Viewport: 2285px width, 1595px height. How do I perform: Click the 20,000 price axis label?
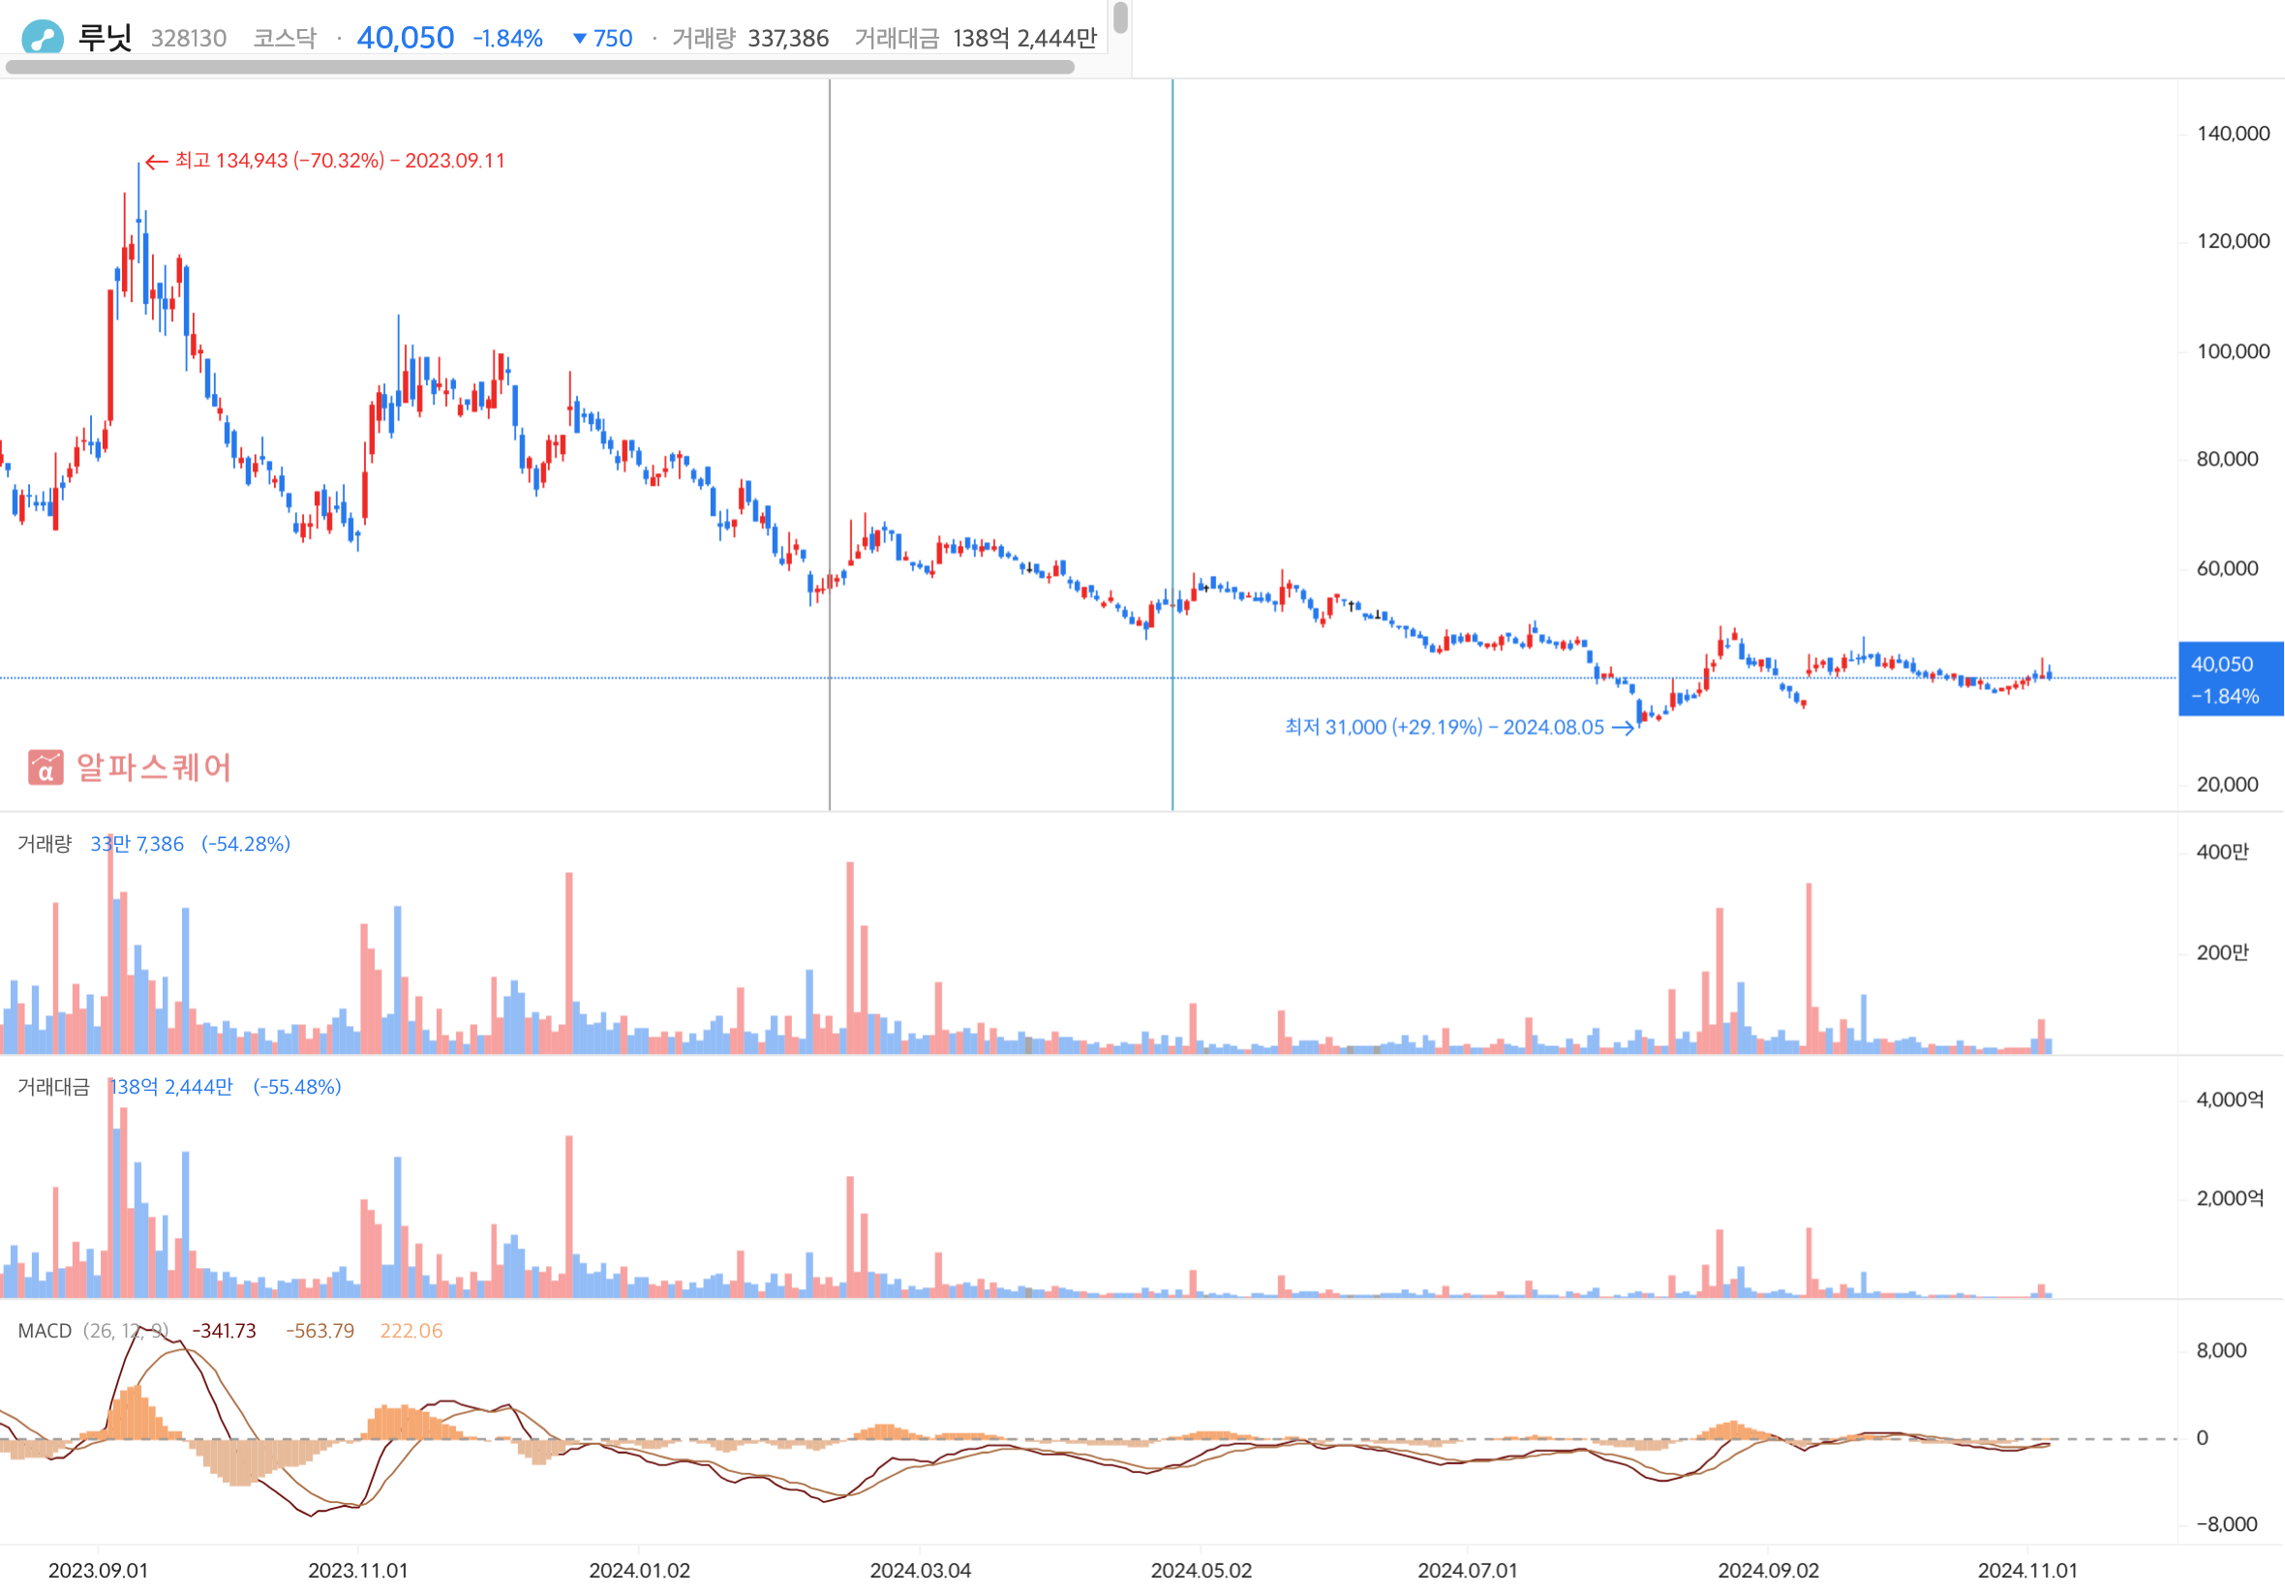2228,784
